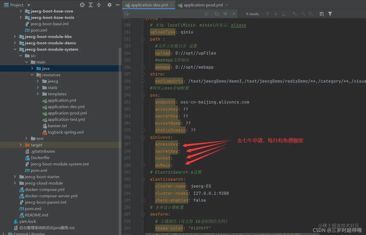Collapse all nodes in Project panel
This screenshot has width=366, height=235.
tap(99, 5)
